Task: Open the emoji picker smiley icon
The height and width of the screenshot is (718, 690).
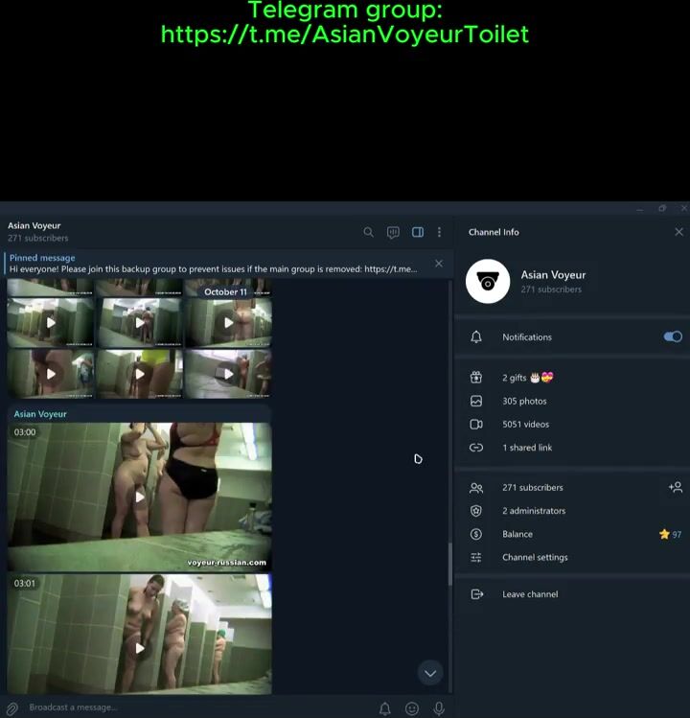Action: [x=412, y=708]
